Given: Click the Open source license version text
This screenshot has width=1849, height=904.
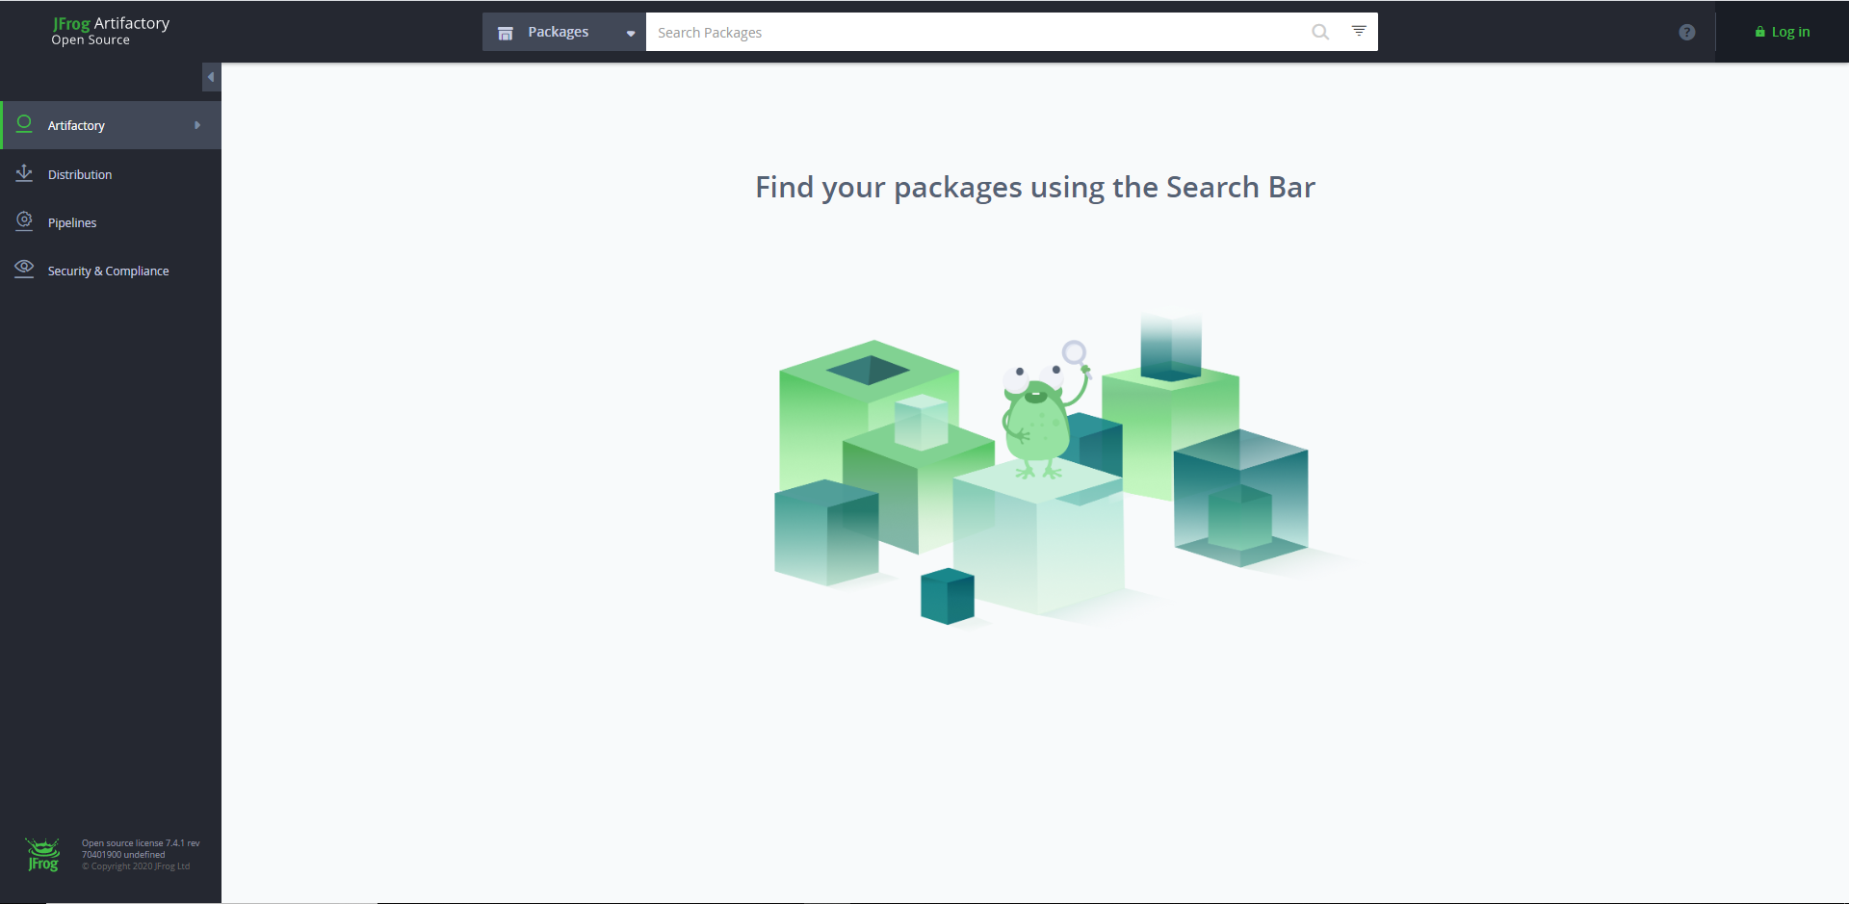Looking at the screenshot, I should 141,848.
